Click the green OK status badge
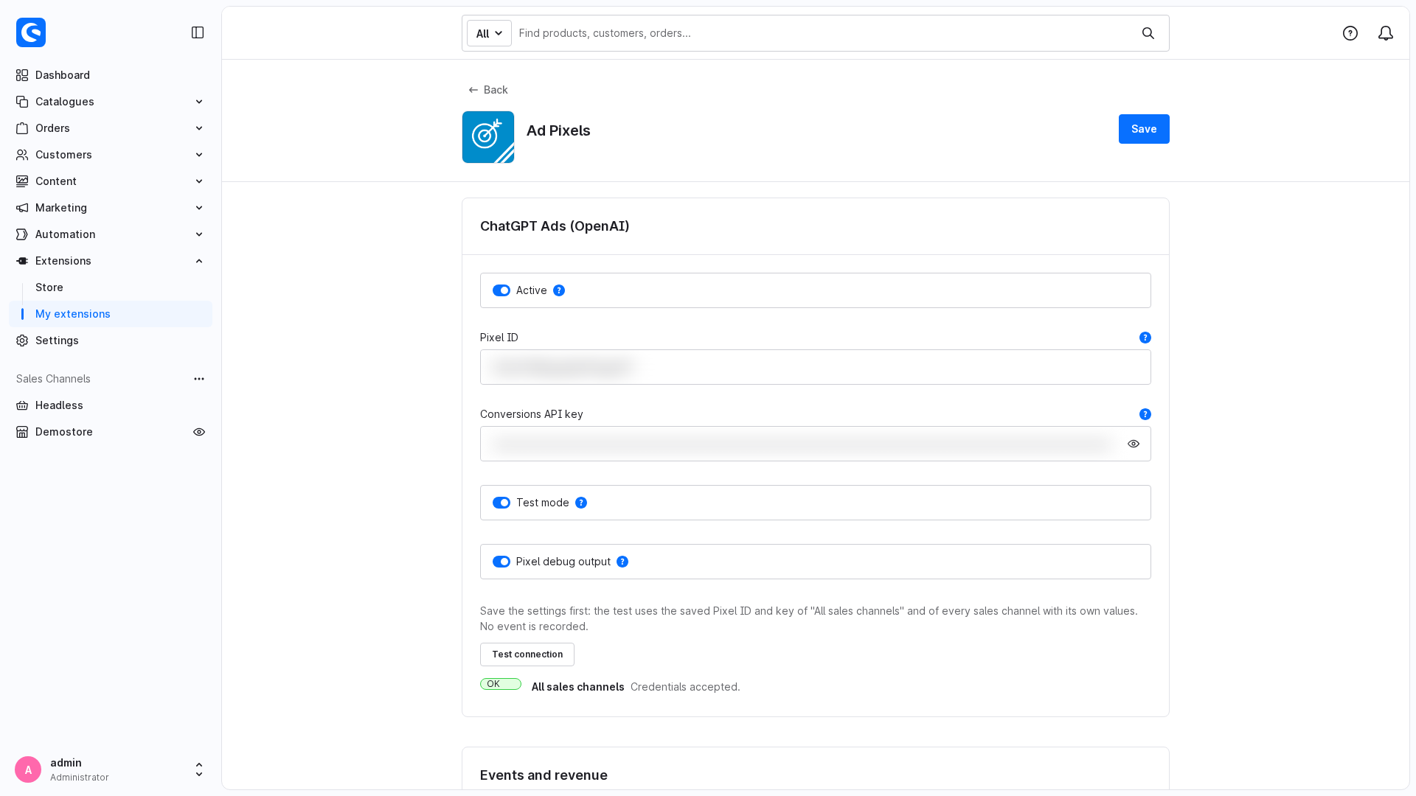This screenshot has width=1416, height=796. [501, 684]
